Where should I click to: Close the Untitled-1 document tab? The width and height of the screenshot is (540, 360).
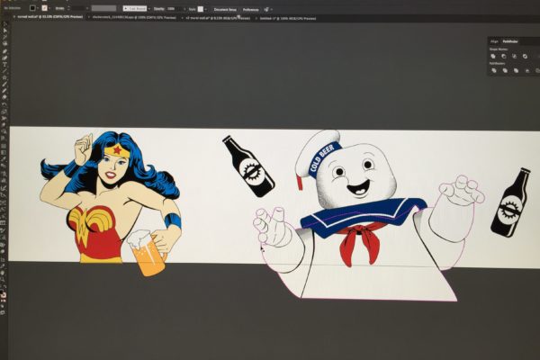256,18
